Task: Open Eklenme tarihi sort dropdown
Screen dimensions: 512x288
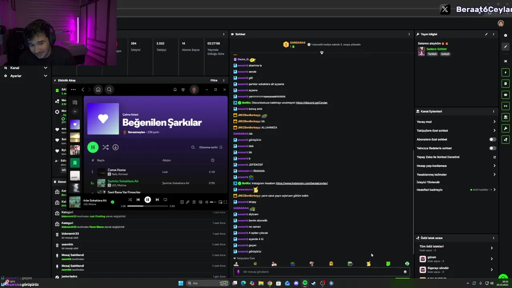Action: click(x=211, y=147)
